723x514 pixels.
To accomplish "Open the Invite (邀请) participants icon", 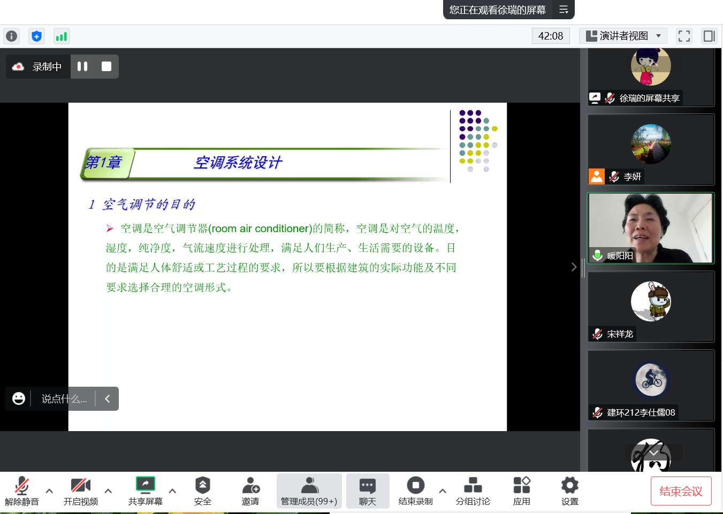I will [x=250, y=491].
